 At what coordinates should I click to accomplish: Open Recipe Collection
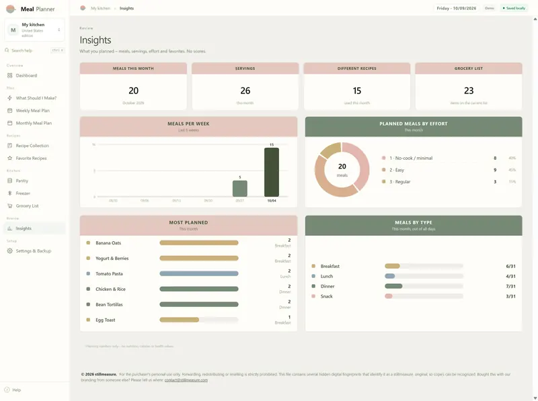click(34, 146)
